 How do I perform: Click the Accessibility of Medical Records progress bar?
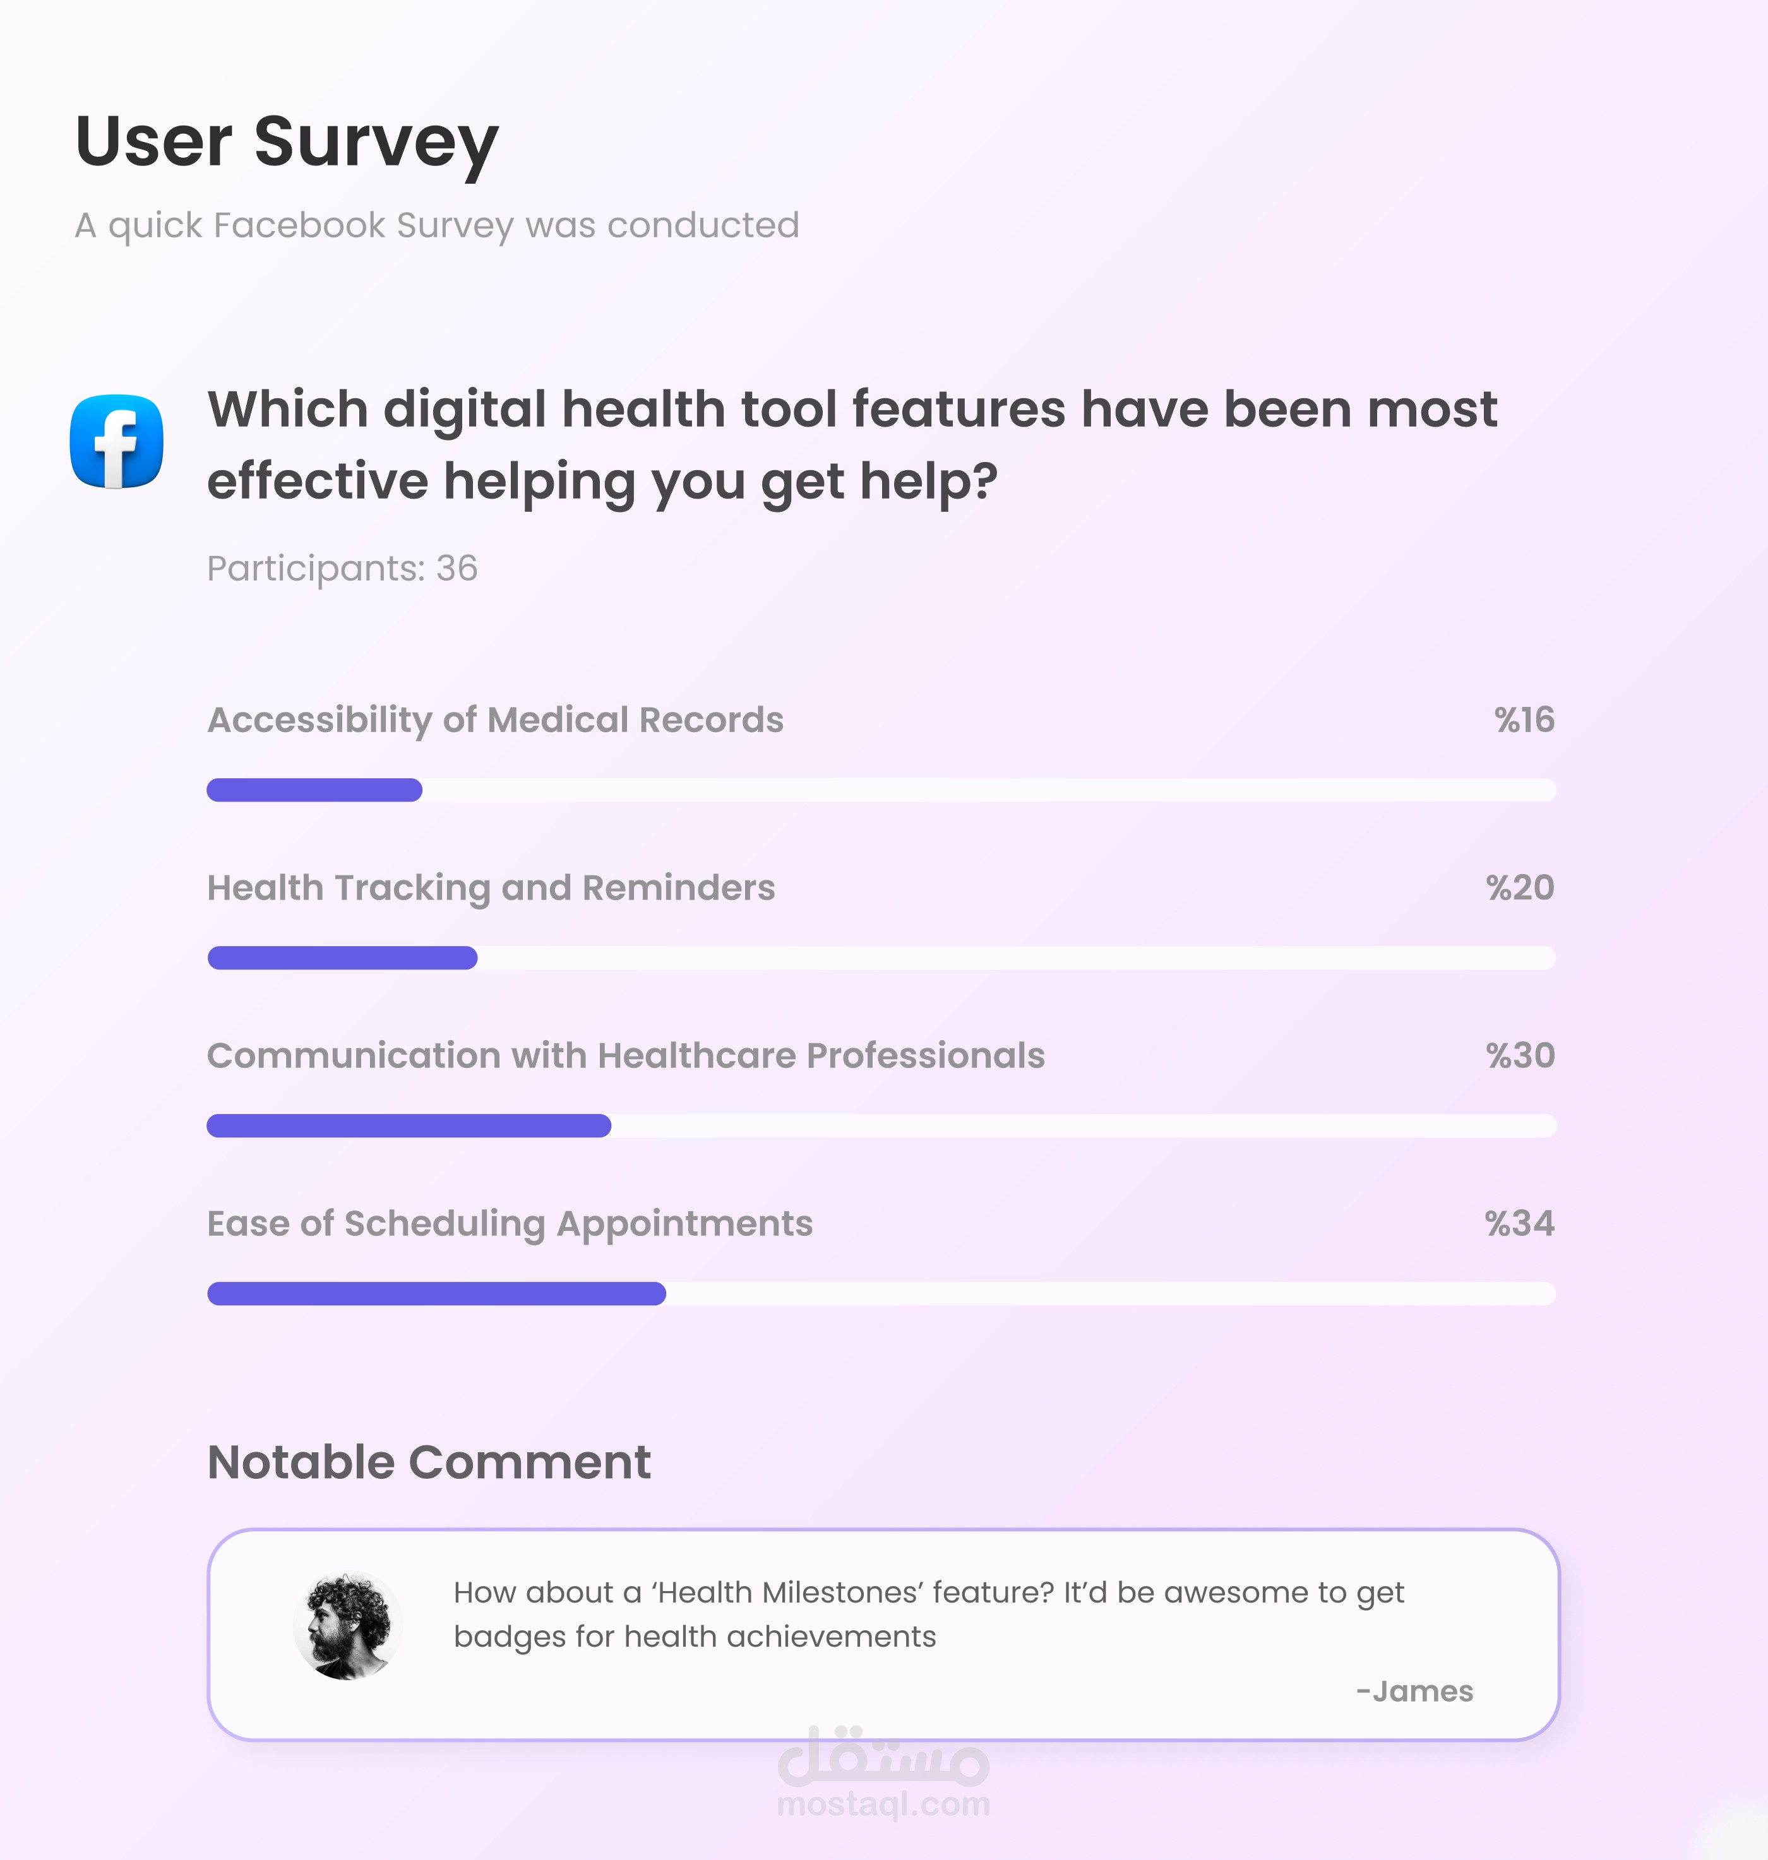coord(881,790)
